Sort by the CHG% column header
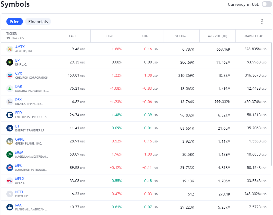The height and width of the screenshot is (215, 273). [x=109, y=36]
